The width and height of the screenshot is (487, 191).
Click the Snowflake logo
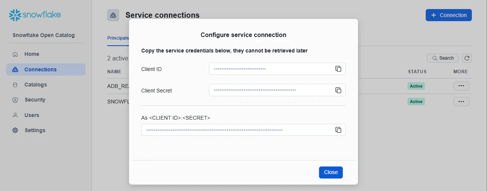pyautogui.click(x=35, y=15)
